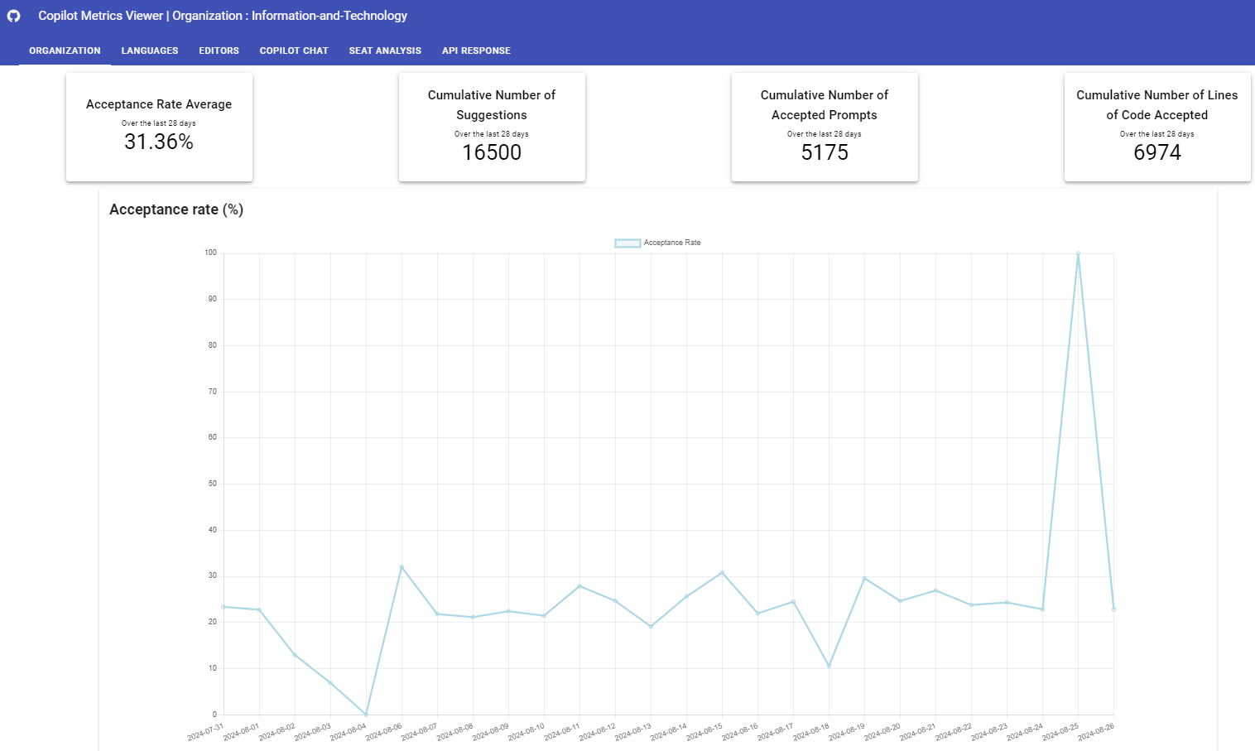Click the chart data point for 2024-08-06
This screenshot has height=751, width=1255.
point(402,567)
